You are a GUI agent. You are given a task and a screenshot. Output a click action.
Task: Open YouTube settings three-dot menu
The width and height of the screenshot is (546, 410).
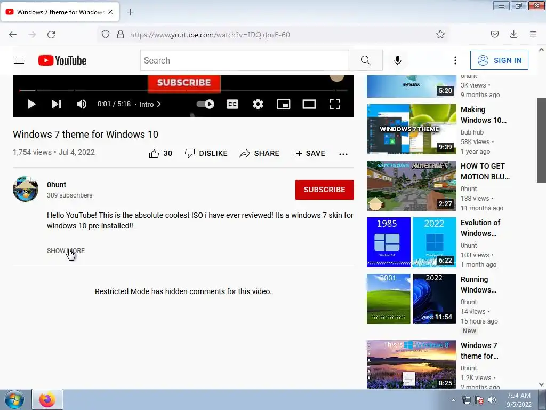455,60
